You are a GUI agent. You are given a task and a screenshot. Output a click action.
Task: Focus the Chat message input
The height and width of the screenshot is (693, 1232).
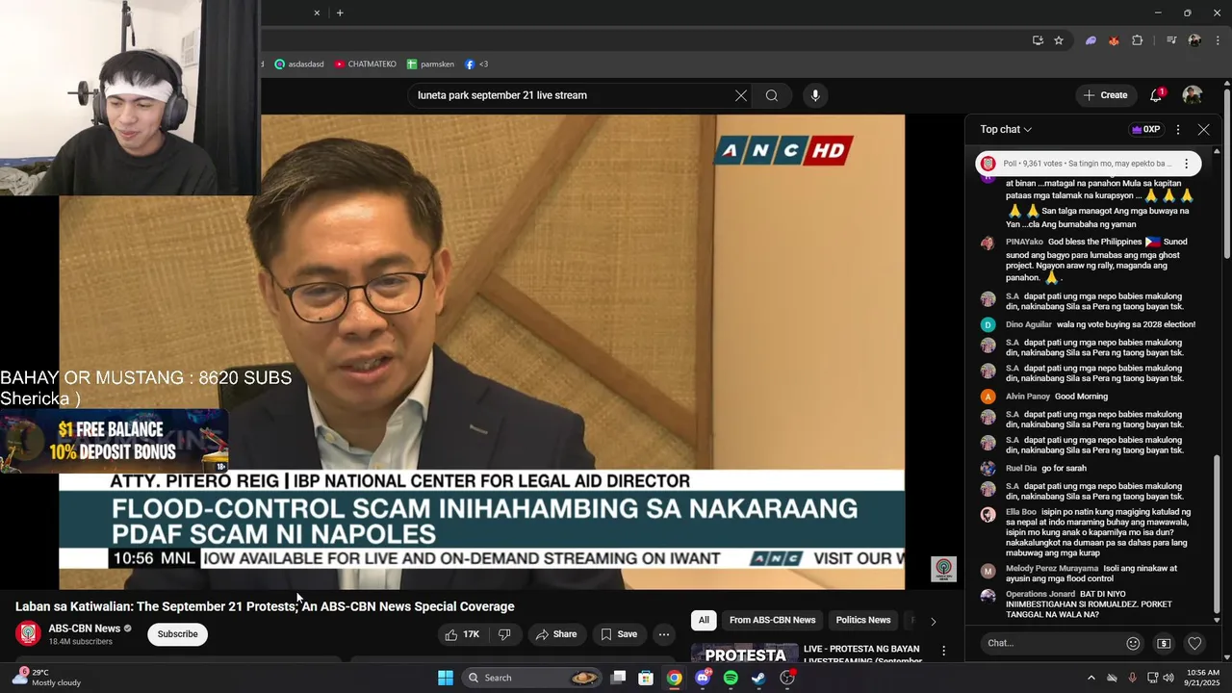click(x=1049, y=643)
